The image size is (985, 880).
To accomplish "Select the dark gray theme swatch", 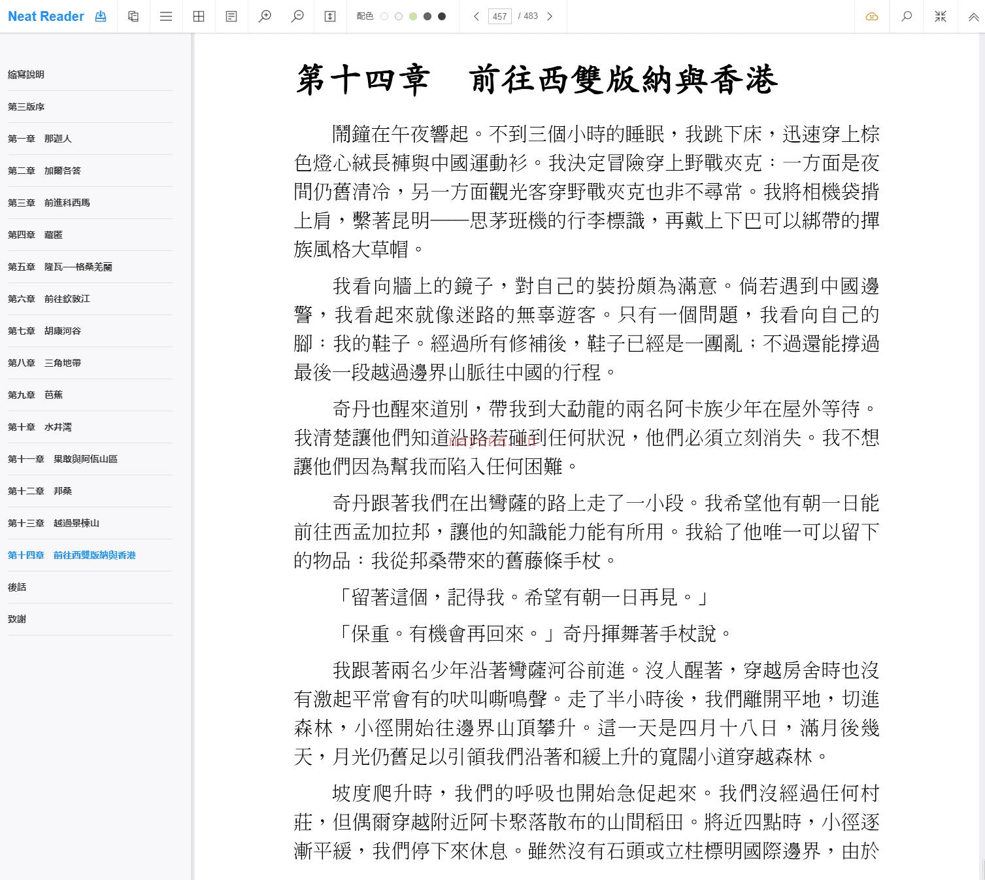I will click(427, 16).
